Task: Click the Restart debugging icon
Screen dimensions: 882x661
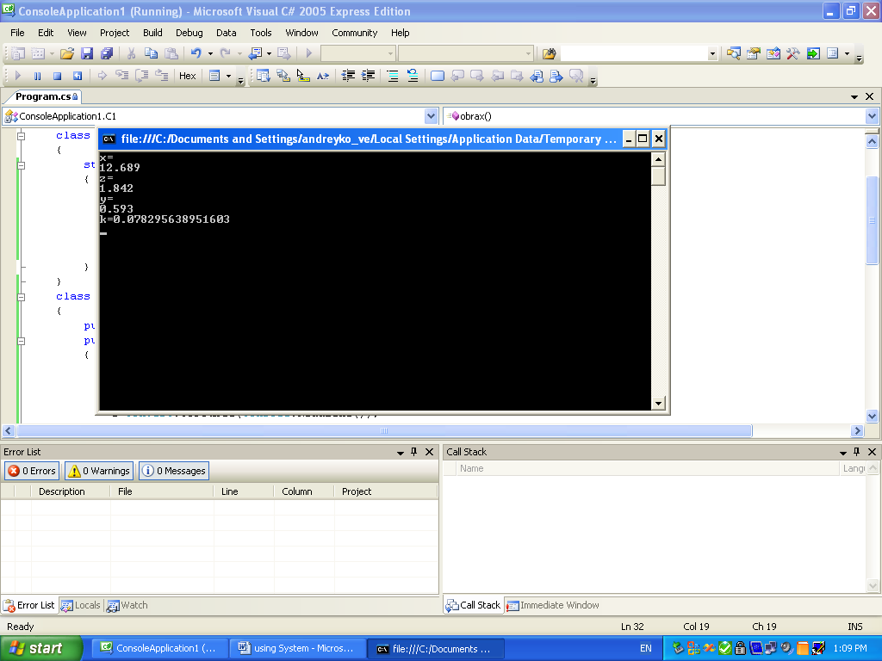Action: pyautogui.click(x=77, y=76)
